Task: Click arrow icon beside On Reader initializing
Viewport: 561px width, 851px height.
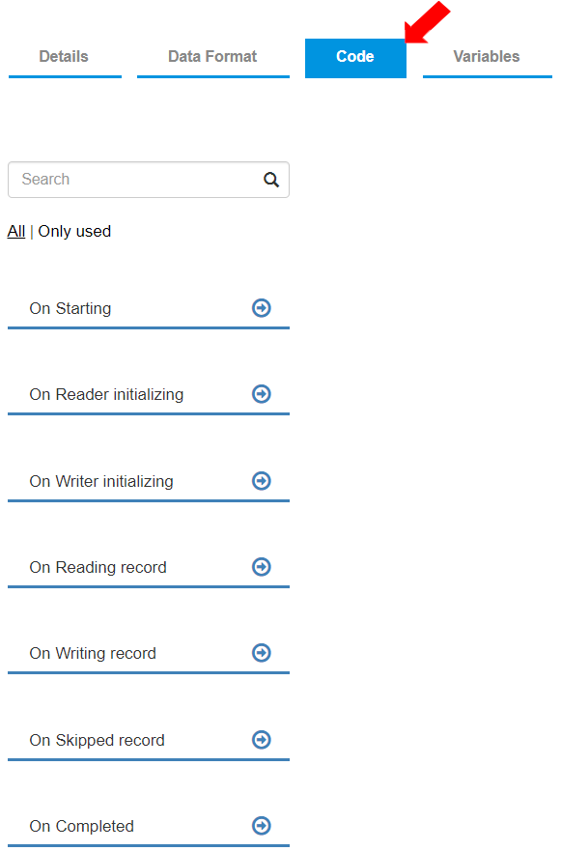Action: point(261,393)
